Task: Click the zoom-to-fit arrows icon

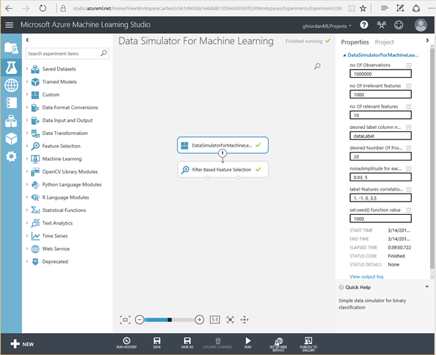Action: point(230,320)
